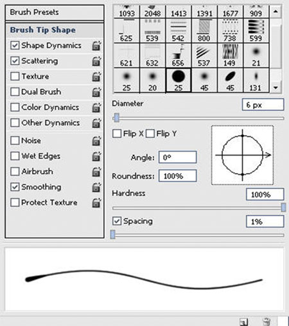The image size is (289, 326).
Task: Enable the Noise checkbox
Action: [x=15, y=141]
